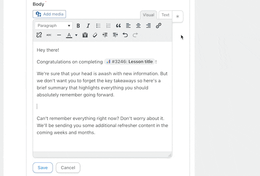Align text to the left
The image size is (260, 176).
128,26
